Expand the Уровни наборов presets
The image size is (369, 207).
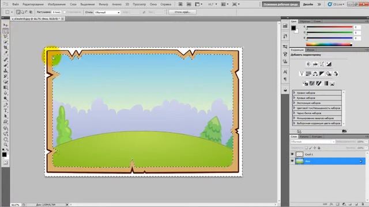click(x=317, y=93)
